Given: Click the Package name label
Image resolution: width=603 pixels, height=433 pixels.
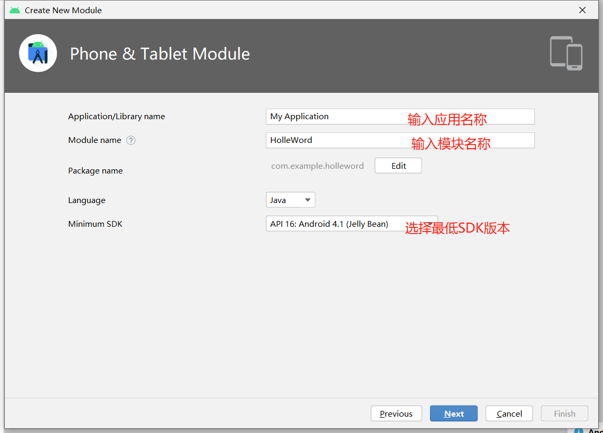Looking at the screenshot, I should point(95,171).
